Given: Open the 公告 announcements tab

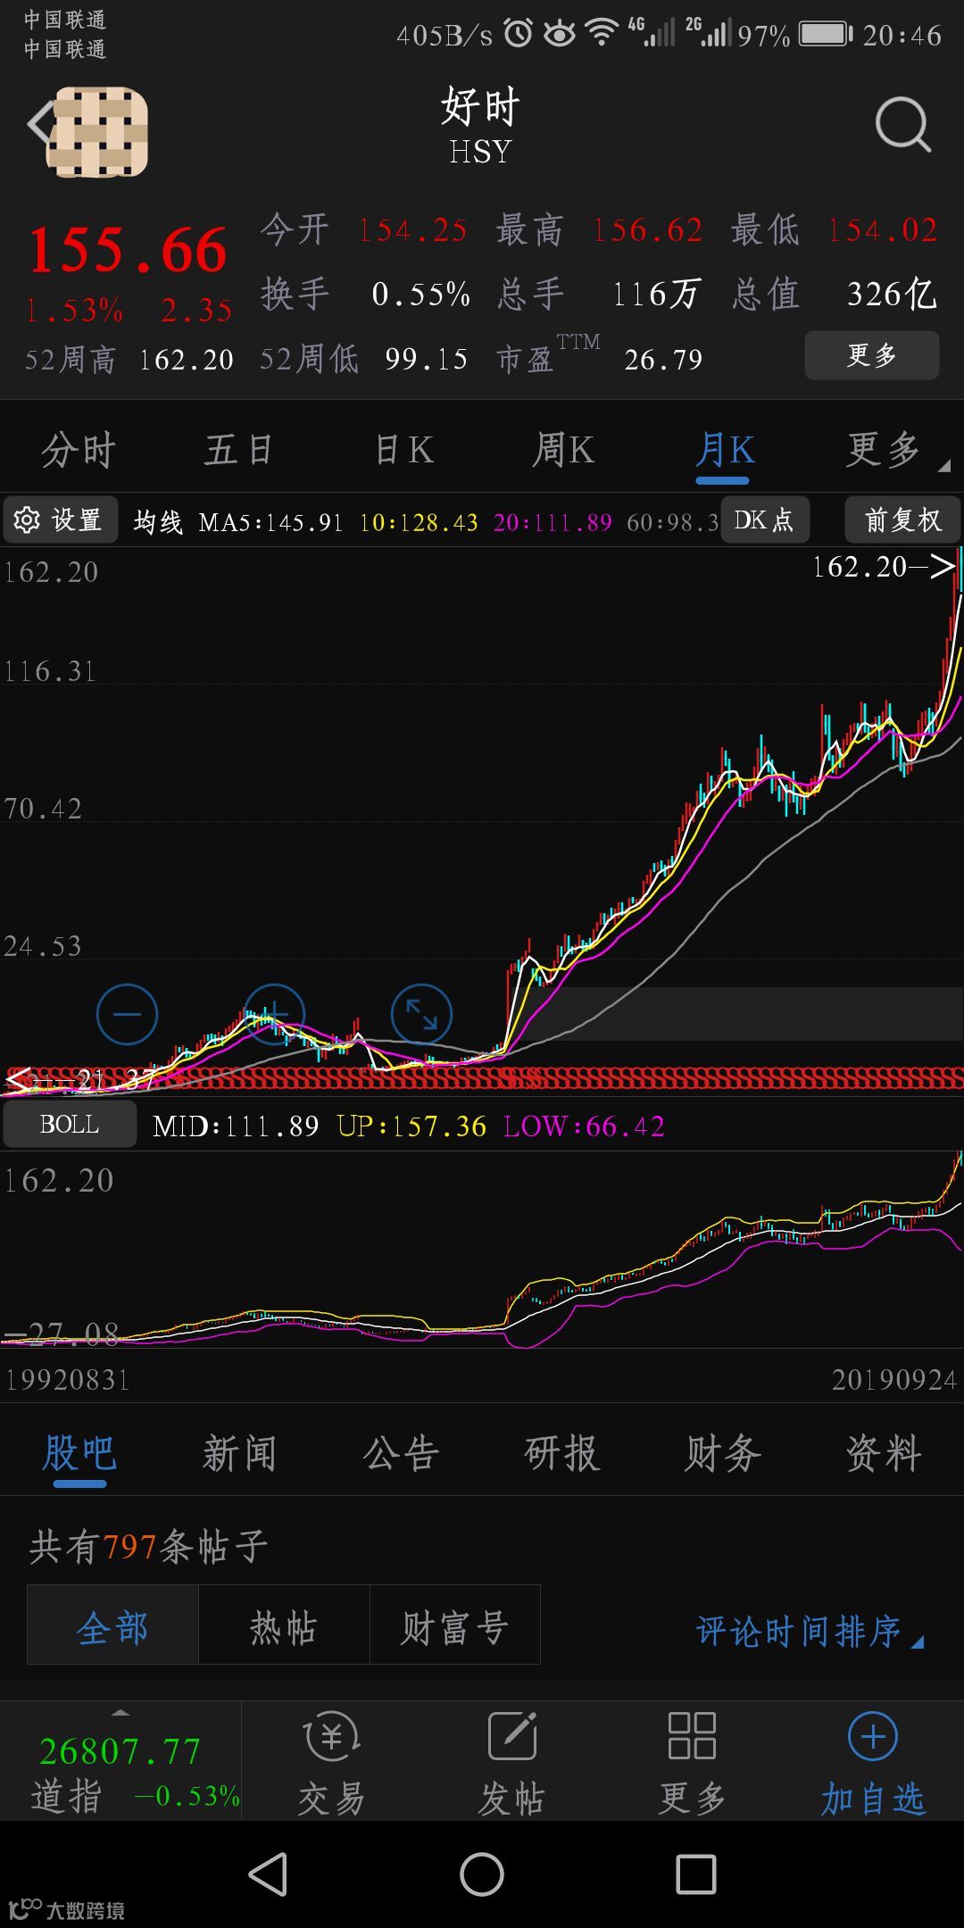Looking at the screenshot, I should (x=401, y=1453).
